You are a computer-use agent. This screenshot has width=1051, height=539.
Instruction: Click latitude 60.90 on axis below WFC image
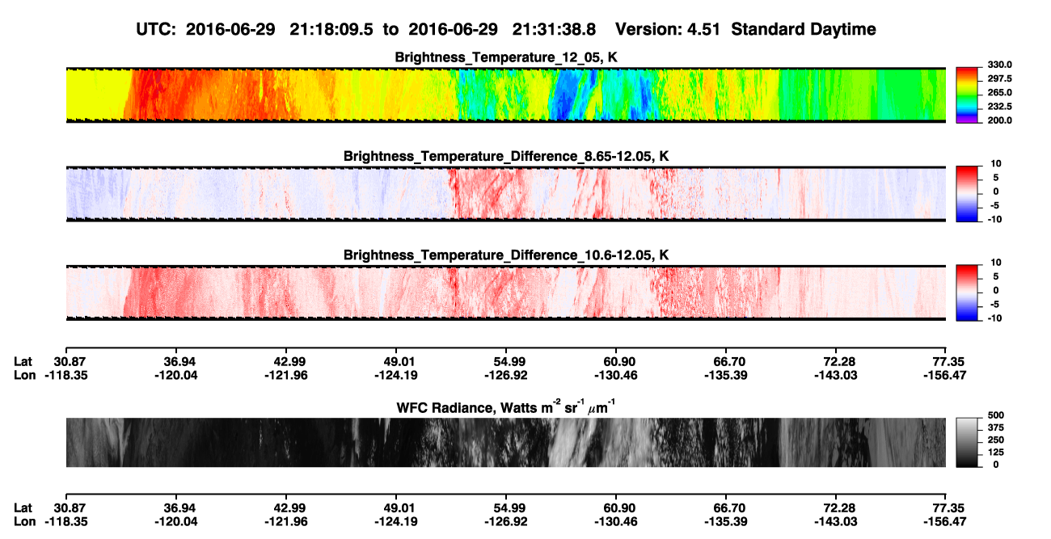[x=616, y=507]
